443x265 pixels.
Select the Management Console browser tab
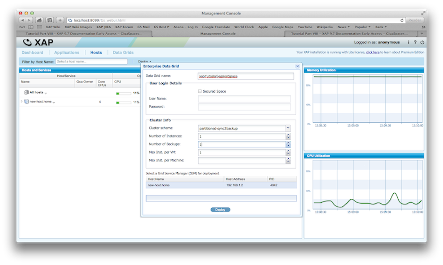pyautogui.click(x=218, y=34)
